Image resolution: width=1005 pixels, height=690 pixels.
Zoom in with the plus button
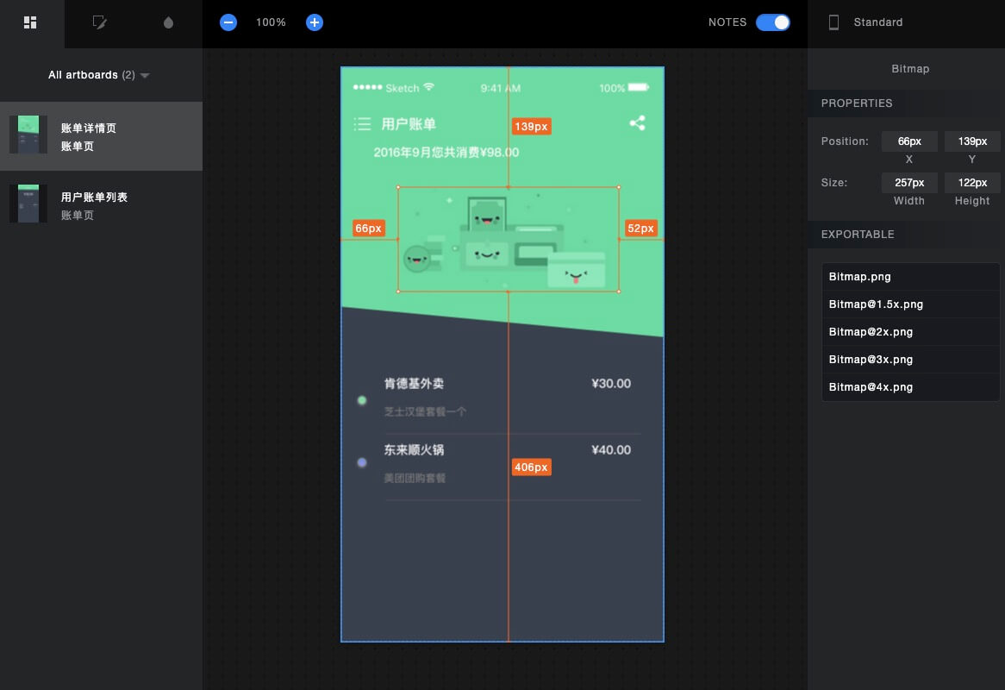[315, 22]
